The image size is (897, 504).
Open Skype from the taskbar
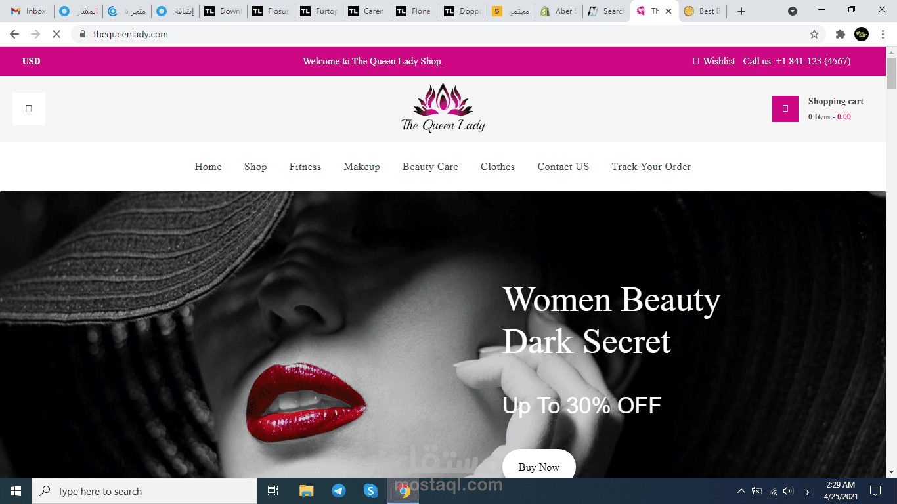(371, 491)
